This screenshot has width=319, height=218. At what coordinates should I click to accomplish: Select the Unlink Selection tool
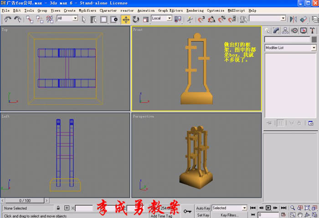(x=40, y=20)
